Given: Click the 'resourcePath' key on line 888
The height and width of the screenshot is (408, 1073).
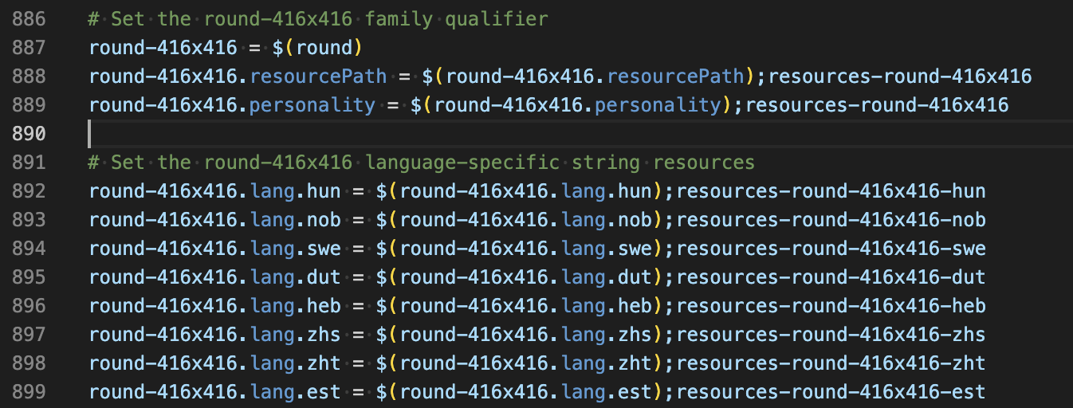Looking at the screenshot, I should 318,76.
